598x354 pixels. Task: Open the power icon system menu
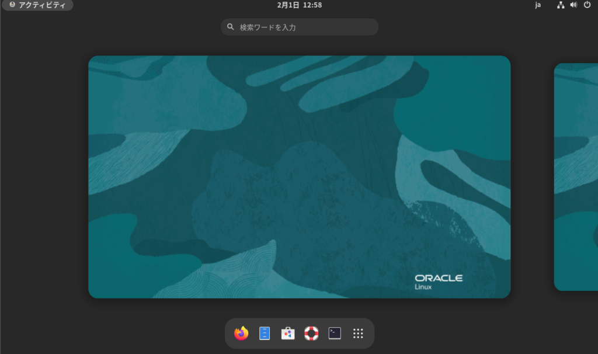coord(587,5)
